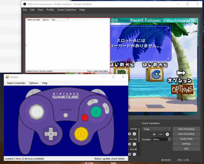Open the OBS File menu

click(x=25, y=10)
